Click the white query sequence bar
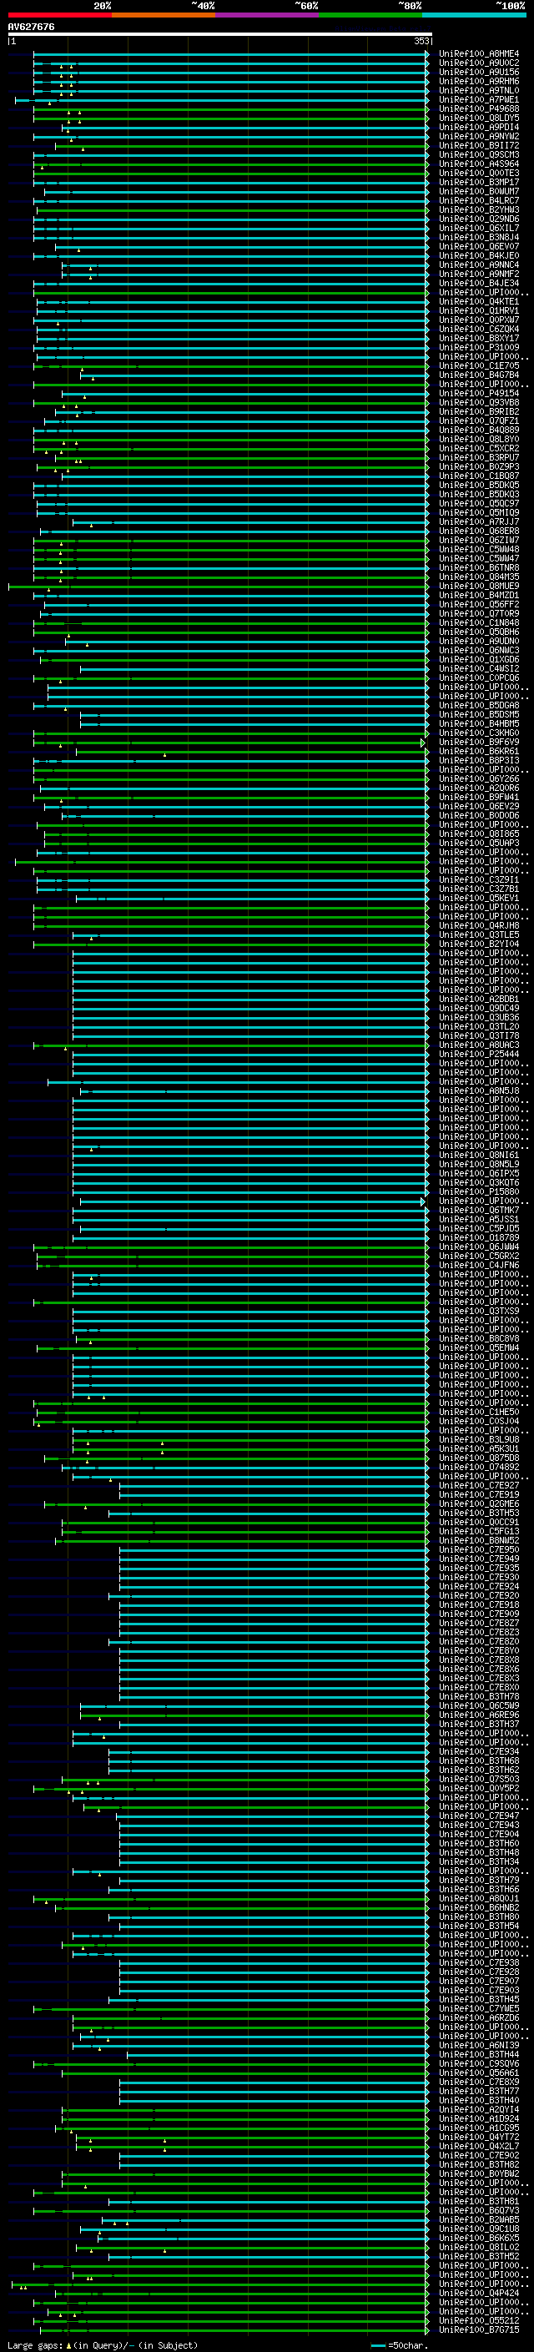This screenshot has height=2352, width=534. pos(219,33)
